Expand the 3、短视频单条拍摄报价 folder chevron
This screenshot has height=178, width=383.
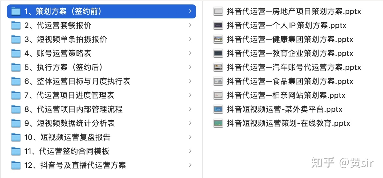tap(190, 39)
